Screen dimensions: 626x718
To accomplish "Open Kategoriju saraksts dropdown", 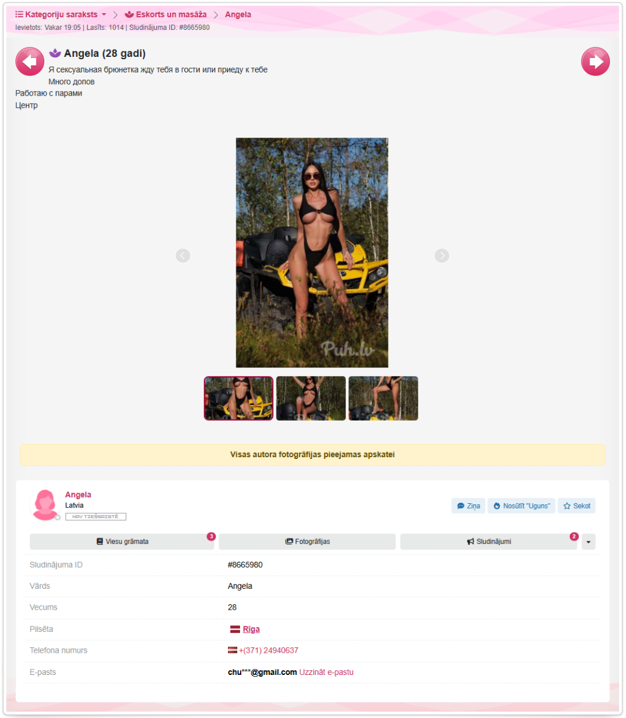I will point(61,14).
